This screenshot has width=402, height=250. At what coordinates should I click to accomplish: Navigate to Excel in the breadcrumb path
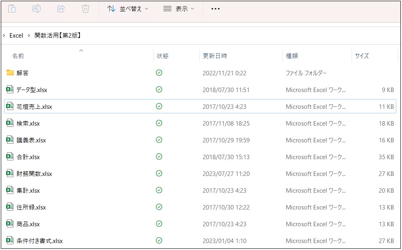[16, 36]
